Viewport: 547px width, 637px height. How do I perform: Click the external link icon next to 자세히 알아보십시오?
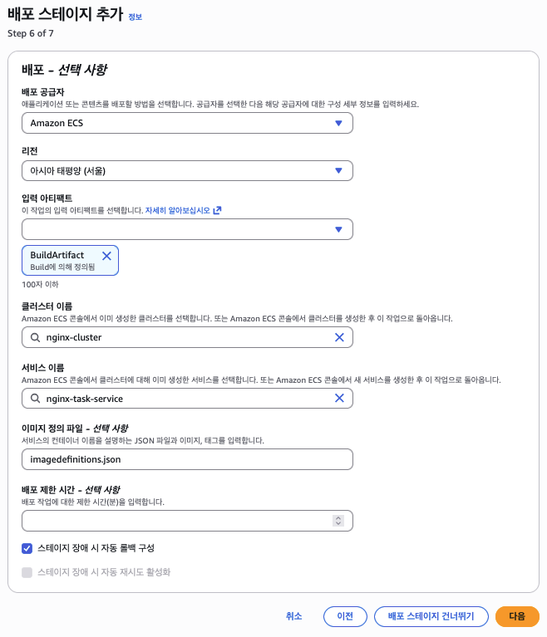coord(218,210)
